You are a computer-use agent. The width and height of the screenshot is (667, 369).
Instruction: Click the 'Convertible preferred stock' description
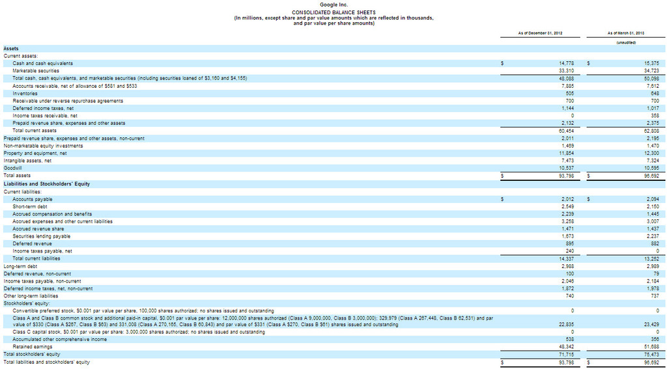pyautogui.click(x=143, y=311)
